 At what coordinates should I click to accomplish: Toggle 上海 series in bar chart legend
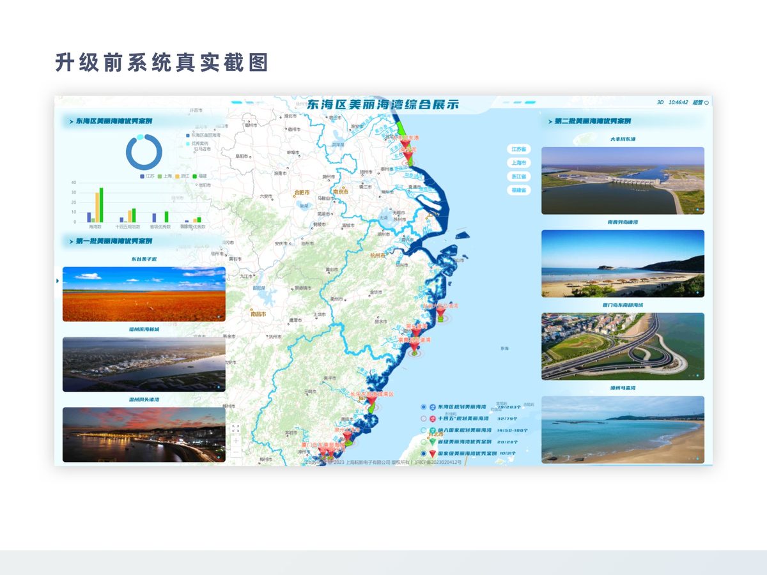tap(164, 176)
